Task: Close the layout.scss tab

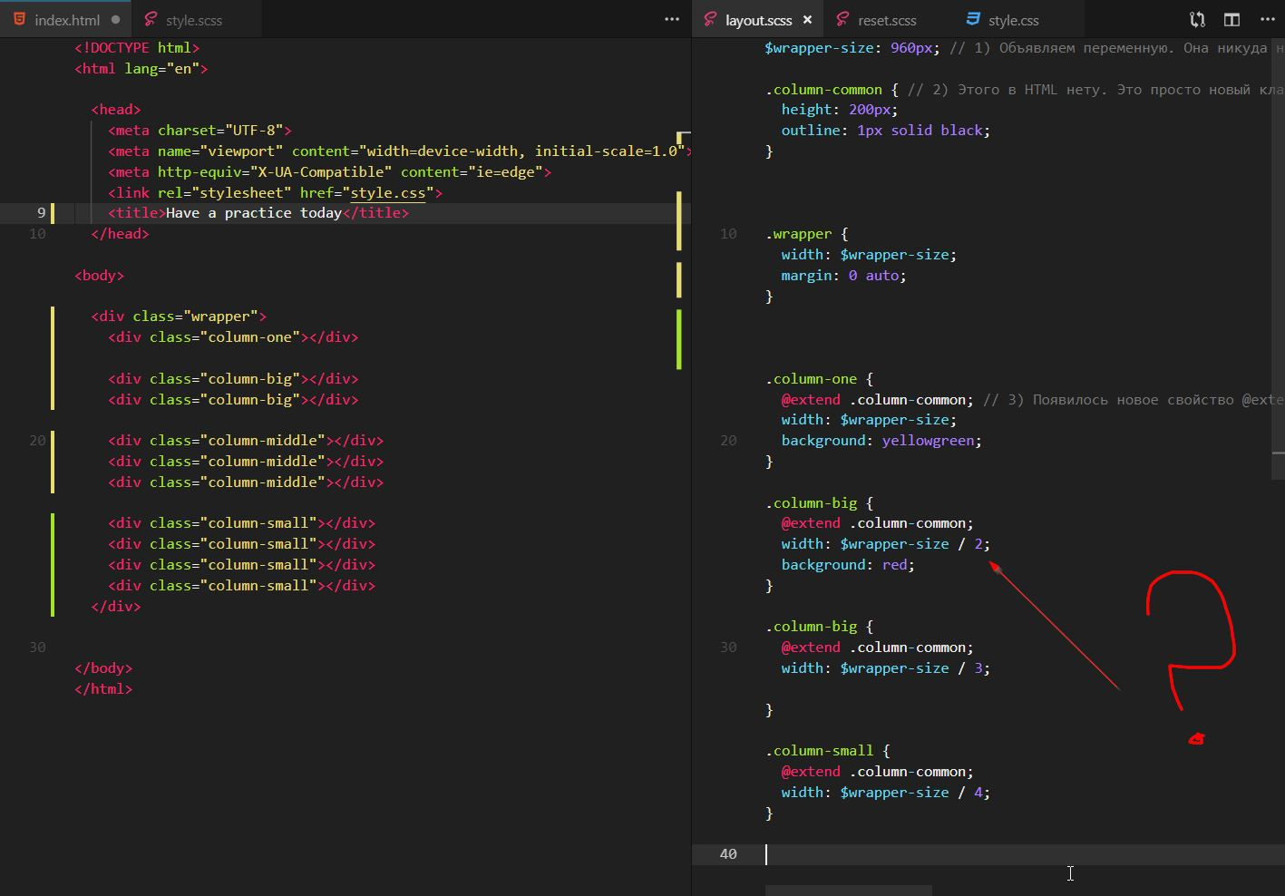Action: pyautogui.click(x=807, y=19)
